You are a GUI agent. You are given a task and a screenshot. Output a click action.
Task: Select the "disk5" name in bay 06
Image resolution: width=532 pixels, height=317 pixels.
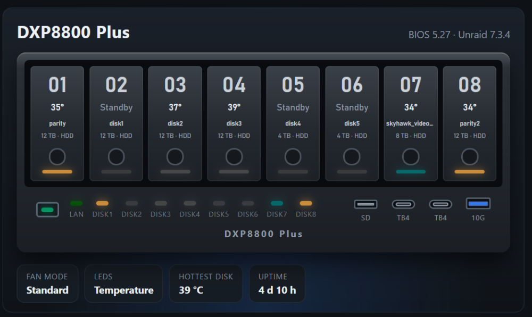[x=352, y=124]
